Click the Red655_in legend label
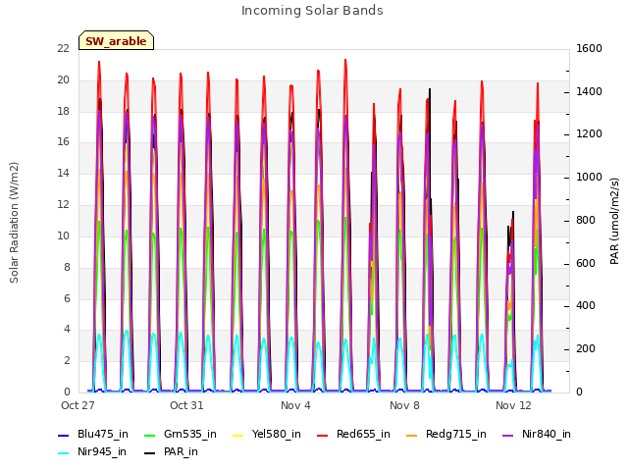This screenshot has height=471, width=628. pyautogui.click(x=363, y=434)
